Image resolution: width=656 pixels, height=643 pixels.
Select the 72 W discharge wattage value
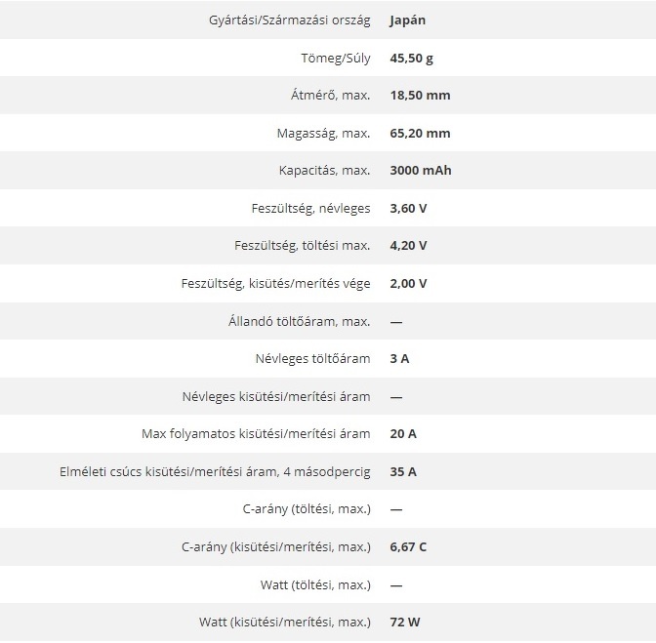[x=405, y=622]
